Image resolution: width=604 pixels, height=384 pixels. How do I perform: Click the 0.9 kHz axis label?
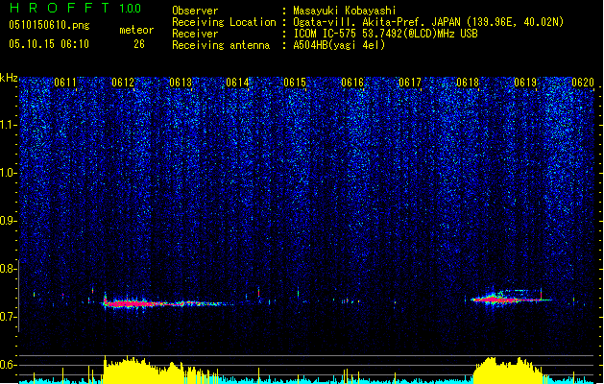[x=8, y=221]
